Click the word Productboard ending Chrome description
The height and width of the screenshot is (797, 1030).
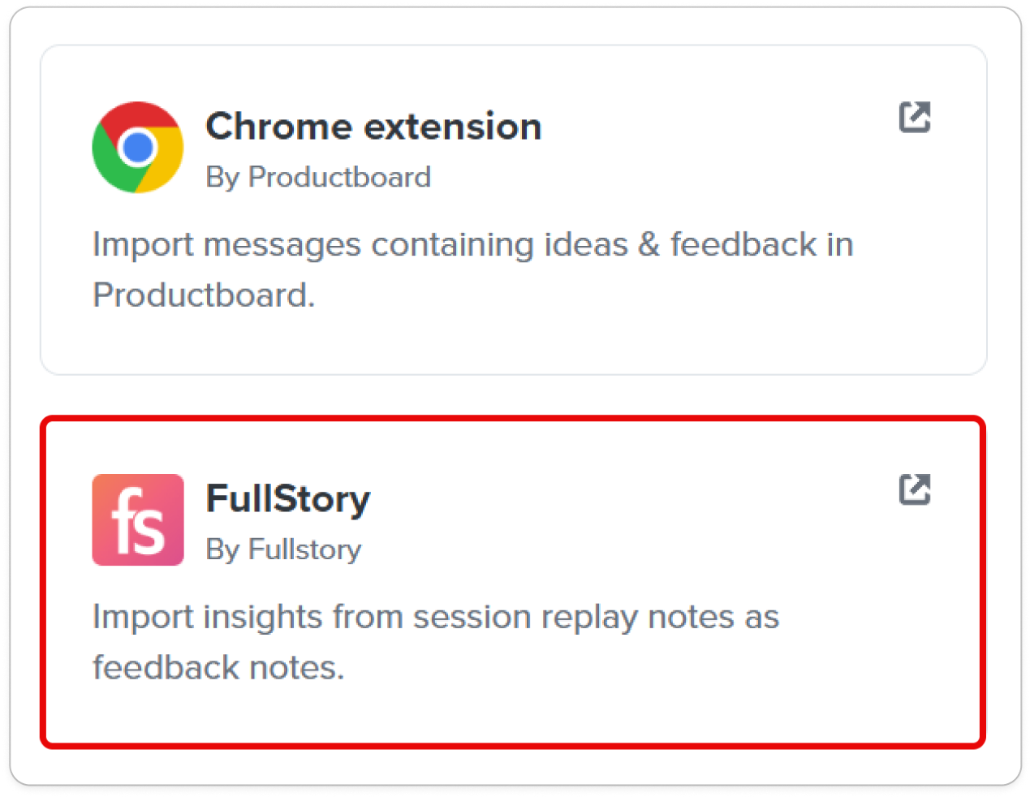click(204, 295)
